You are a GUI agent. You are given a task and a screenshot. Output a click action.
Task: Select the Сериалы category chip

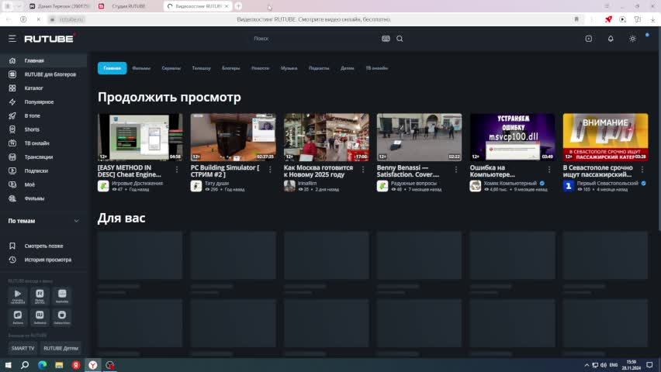tap(171, 68)
